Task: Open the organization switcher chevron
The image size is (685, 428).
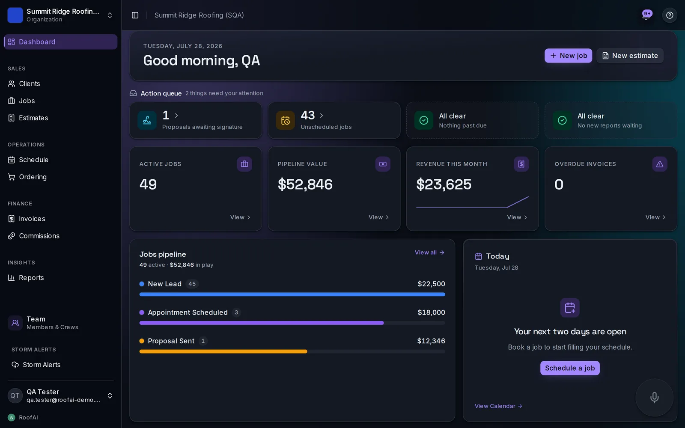Action: click(110, 15)
